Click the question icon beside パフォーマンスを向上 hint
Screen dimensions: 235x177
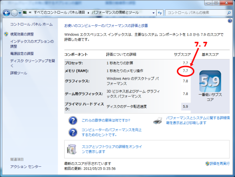point(73,132)
